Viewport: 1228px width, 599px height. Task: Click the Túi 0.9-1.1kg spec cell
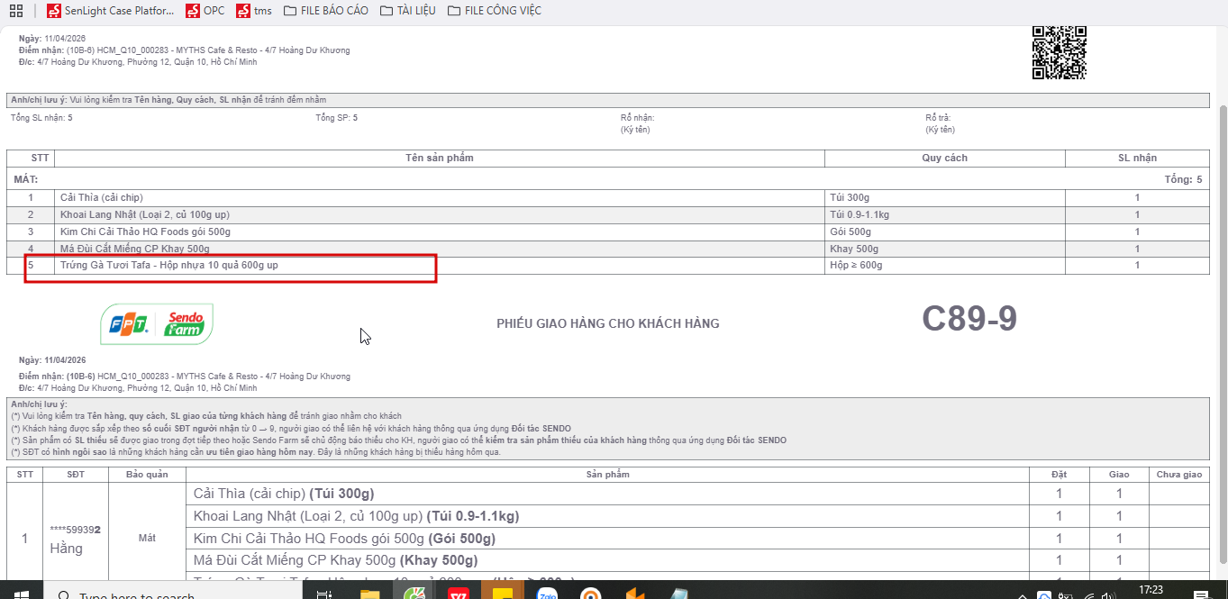pos(944,214)
